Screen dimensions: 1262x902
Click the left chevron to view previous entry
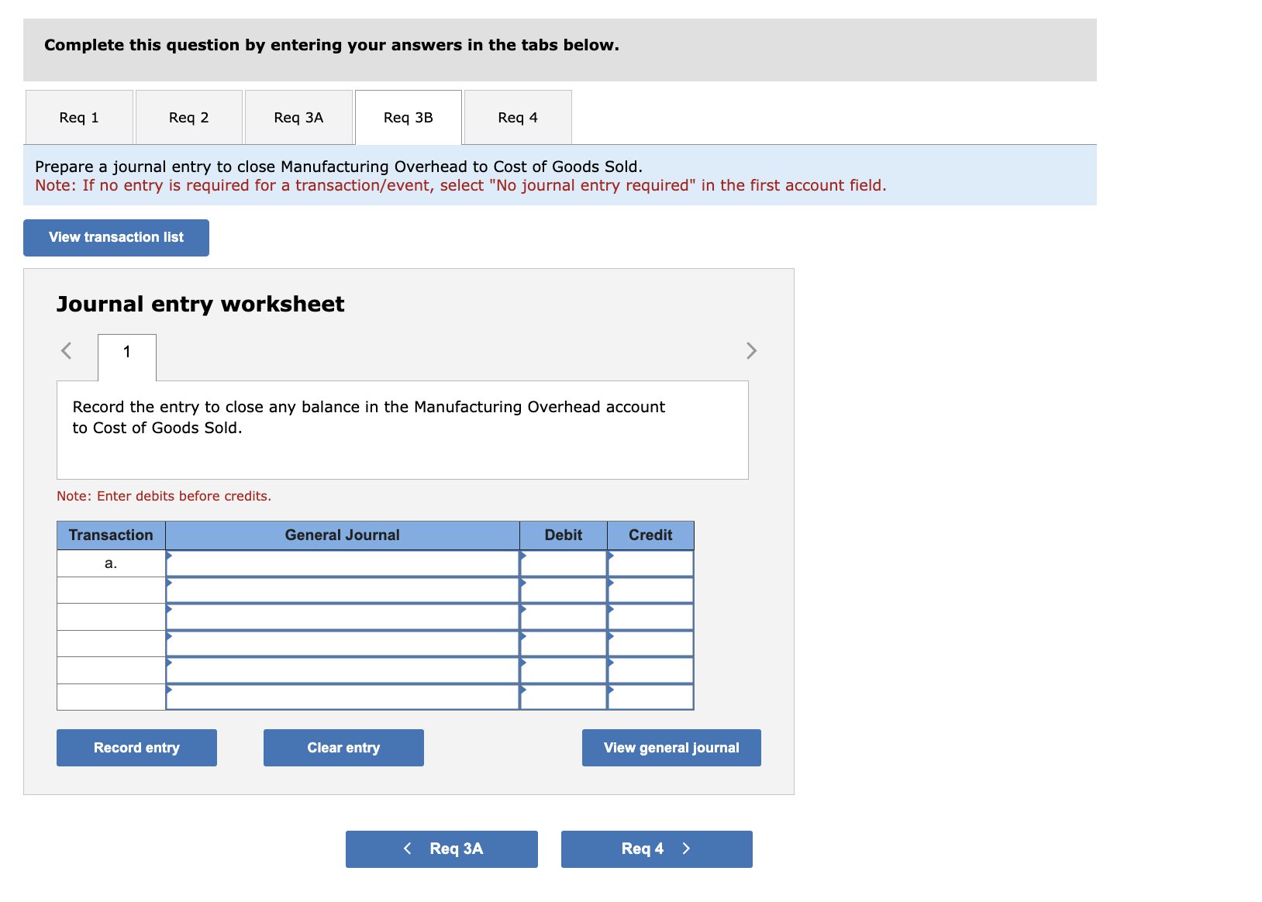66,350
